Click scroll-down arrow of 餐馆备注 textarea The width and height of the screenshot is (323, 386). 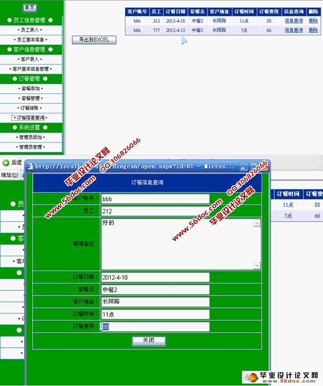(257, 266)
